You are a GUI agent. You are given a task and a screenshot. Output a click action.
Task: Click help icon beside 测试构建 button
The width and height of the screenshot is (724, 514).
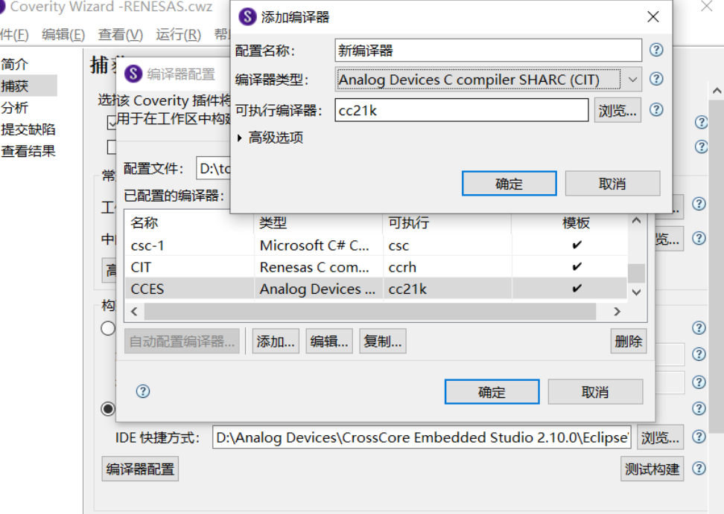point(699,469)
